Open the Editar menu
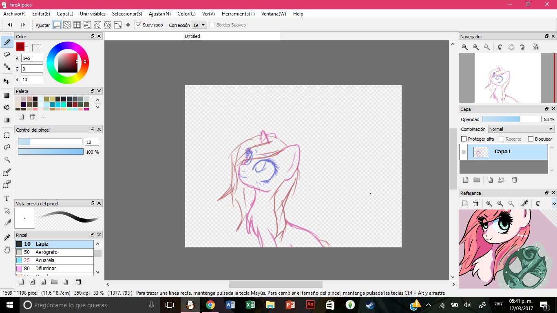This screenshot has height=313, width=557. (41, 14)
